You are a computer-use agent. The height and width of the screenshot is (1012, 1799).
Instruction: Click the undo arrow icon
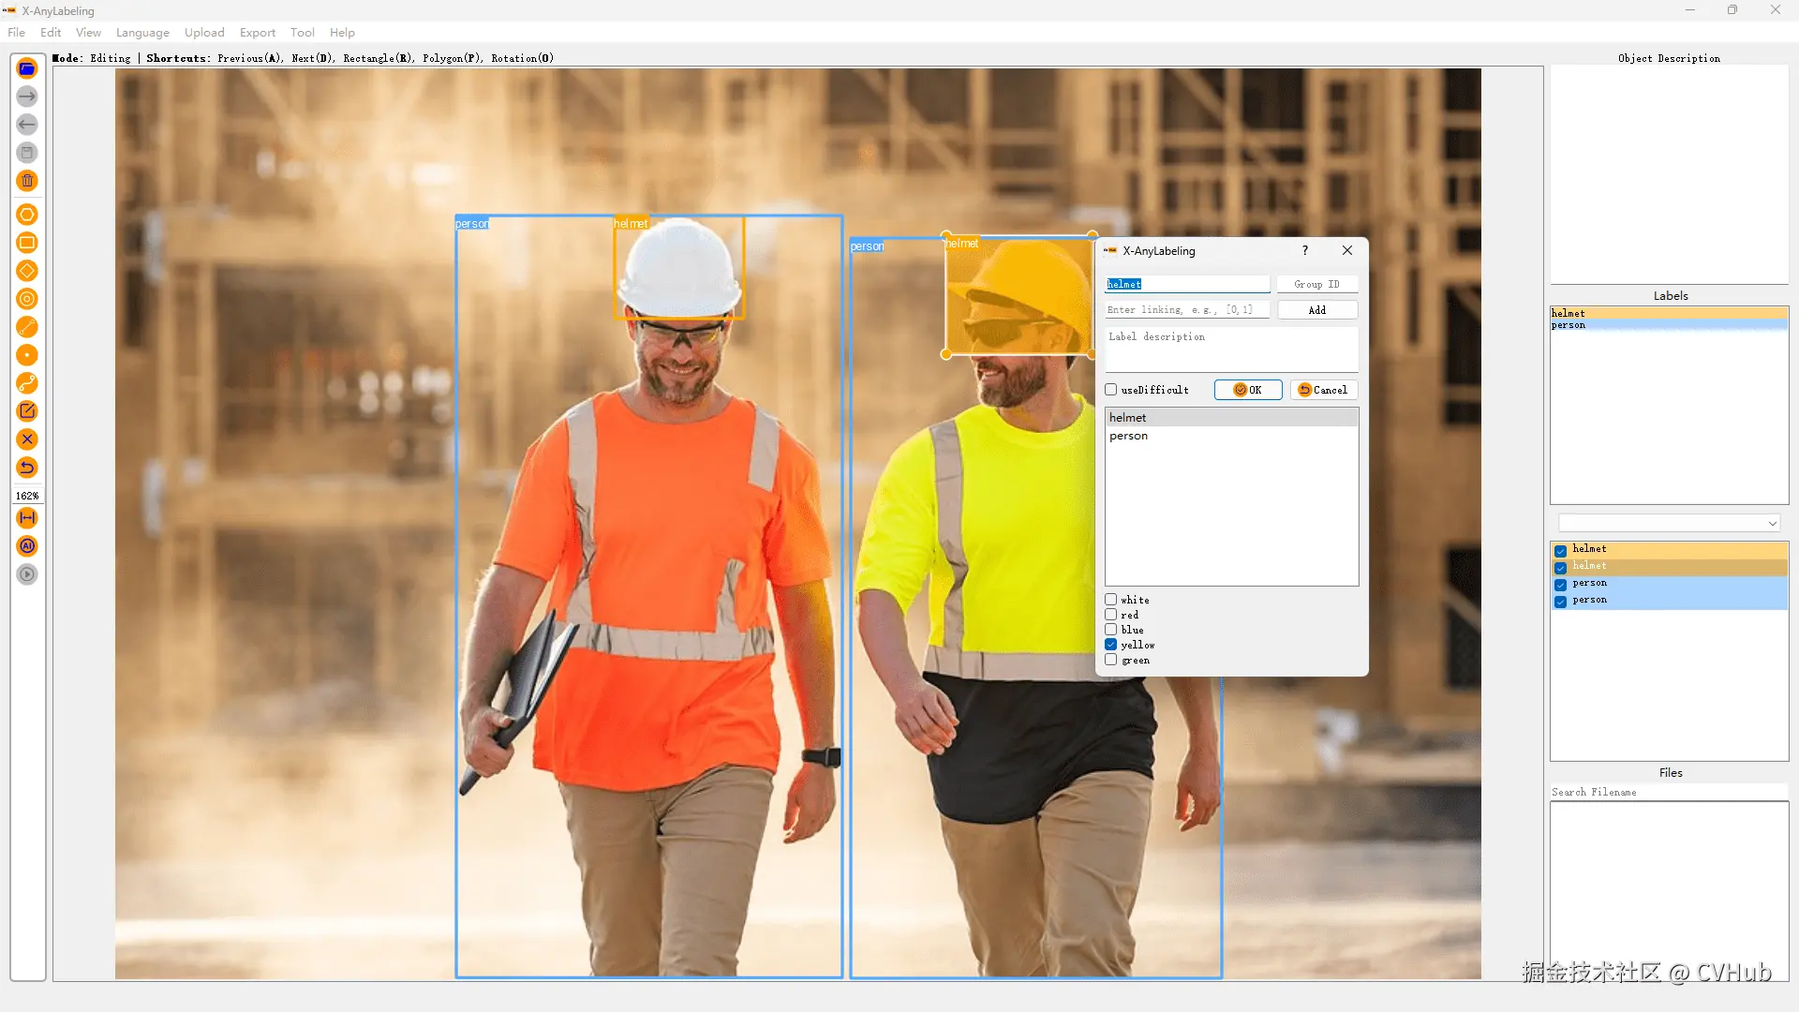point(27,468)
